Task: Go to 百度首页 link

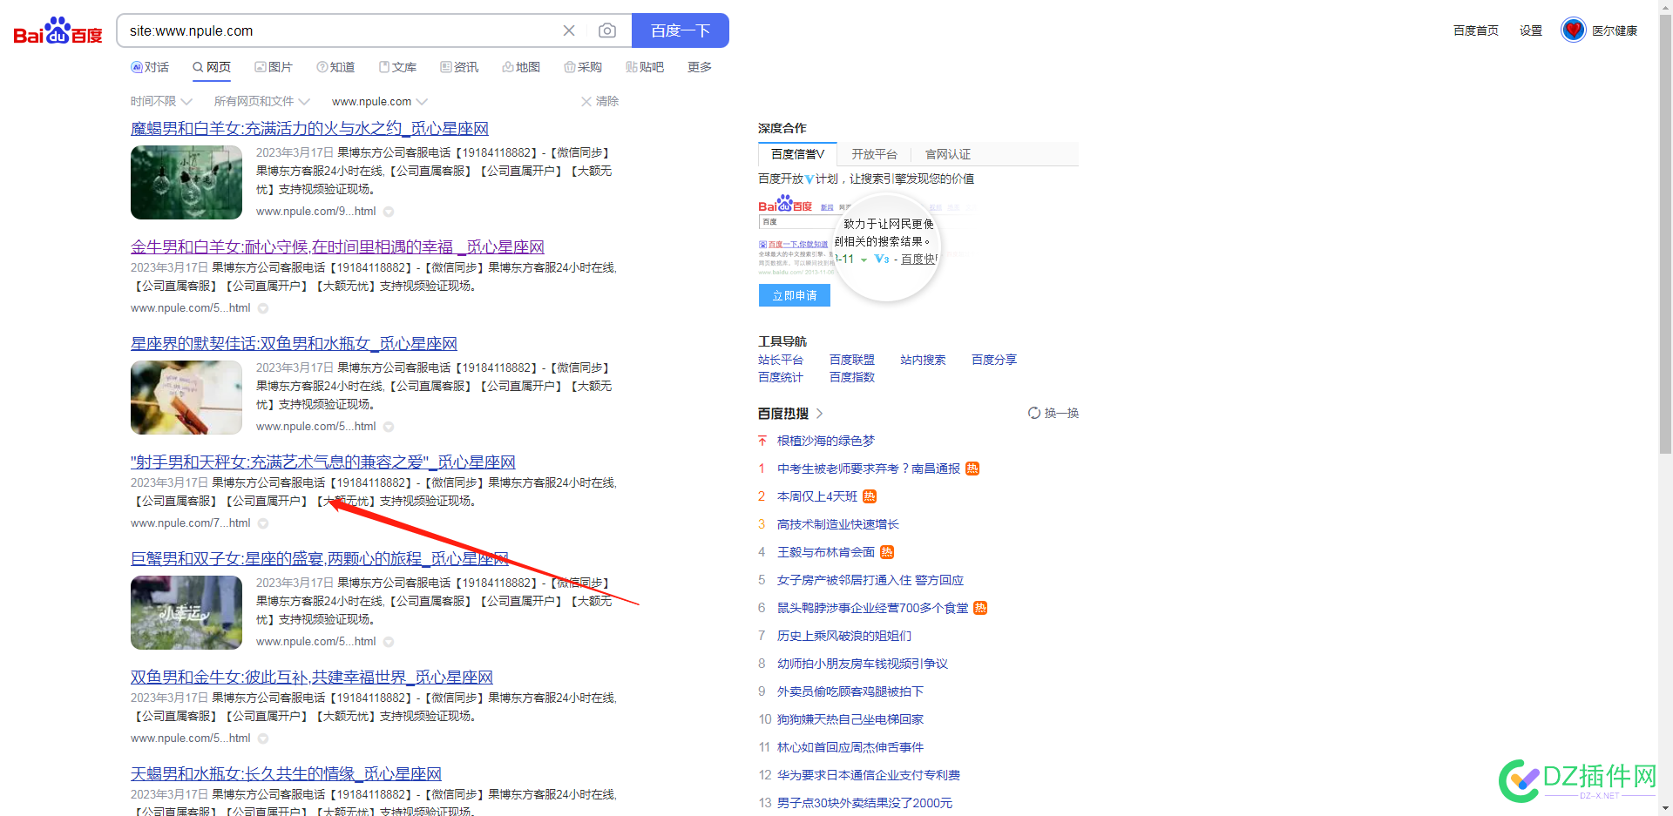Action: (1476, 30)
